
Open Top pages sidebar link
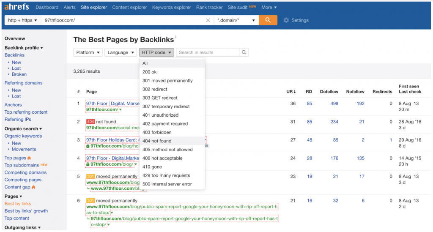[x=15, y=158]
